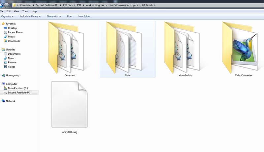Click the Second Partition (D:) drive icon
The width and height of the screenshot is (264, 152).
(x=5, y=93)
